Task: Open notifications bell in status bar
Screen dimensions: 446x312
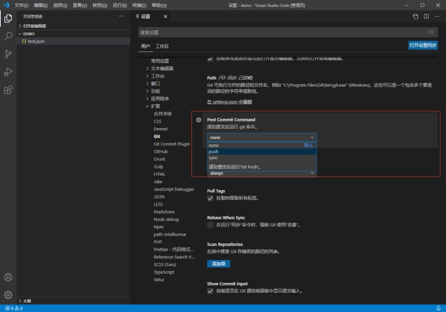Action: pos(439,308)
